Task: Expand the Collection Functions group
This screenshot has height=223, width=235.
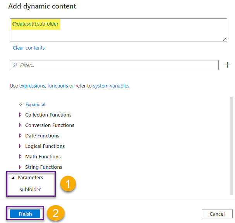Action: [21, 115]
